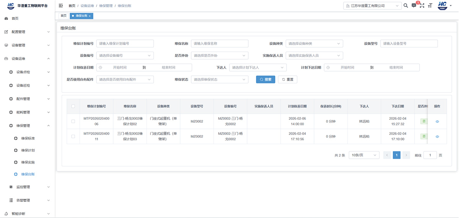The width and height of the screenshot is (459, 218).
Task: Click the 维保标准 plus-circle icon
Action: tap(16, 138)
